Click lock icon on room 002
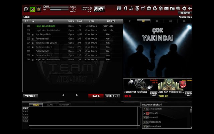Viewport: 214px width, 134px height. (33, 35)
